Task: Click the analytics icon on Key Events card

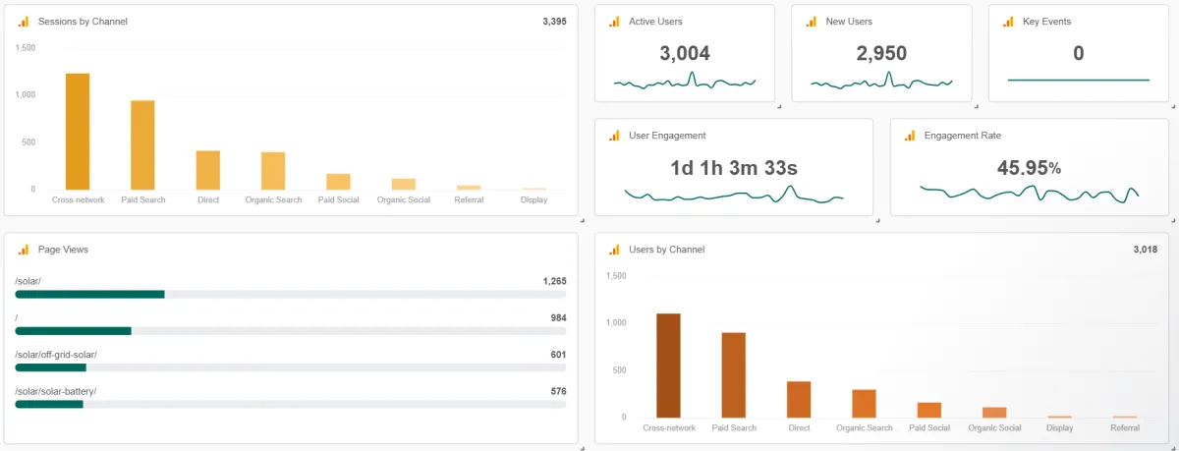Action: coord(1008,22)
